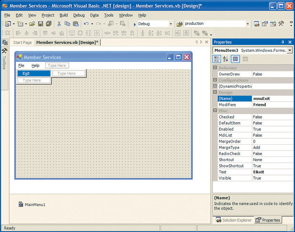Viewport: 295px width, 232px height.
Task: Open the MenuItem3 object selector dropdown
Action: pos(290,50)
